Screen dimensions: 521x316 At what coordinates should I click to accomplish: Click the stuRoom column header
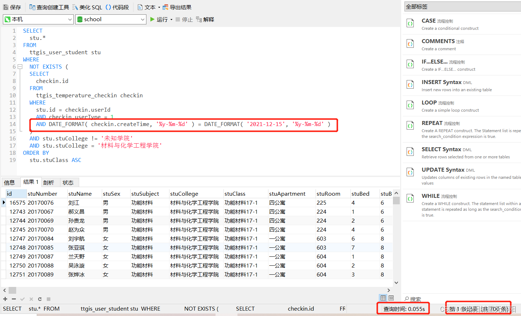pos(333,194)
